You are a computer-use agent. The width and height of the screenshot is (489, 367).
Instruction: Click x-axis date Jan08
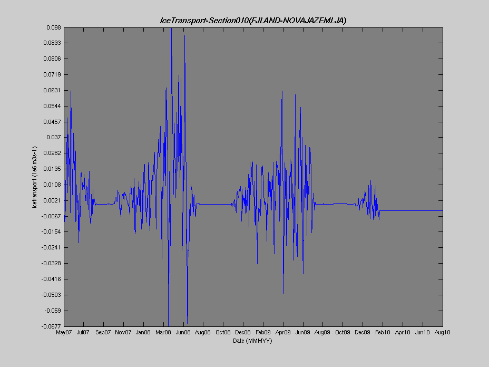[x=143, y=332]
